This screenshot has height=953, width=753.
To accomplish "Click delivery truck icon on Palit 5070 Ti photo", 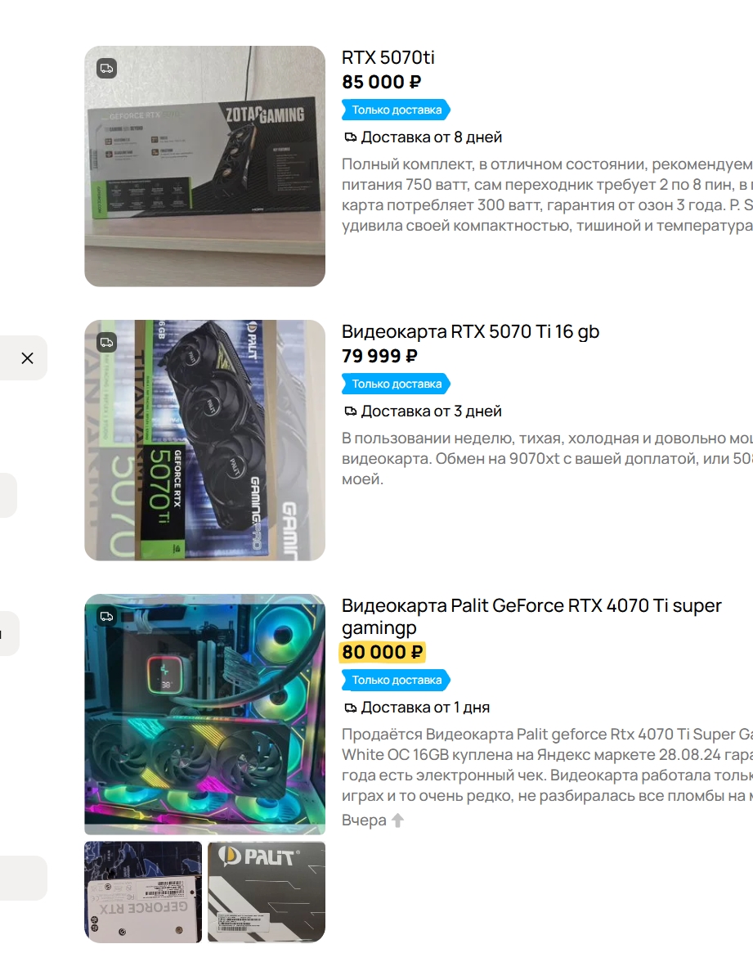I will [106, 342].
